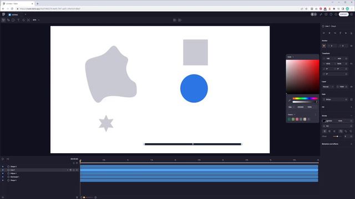
Task: Select the gray blob shape on canvas
Action: [110, 75]
